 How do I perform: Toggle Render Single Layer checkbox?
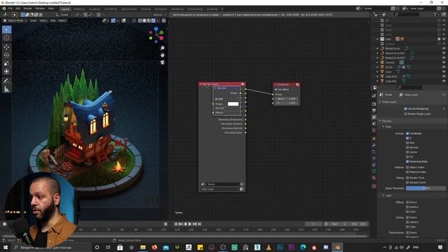(405, 114)
